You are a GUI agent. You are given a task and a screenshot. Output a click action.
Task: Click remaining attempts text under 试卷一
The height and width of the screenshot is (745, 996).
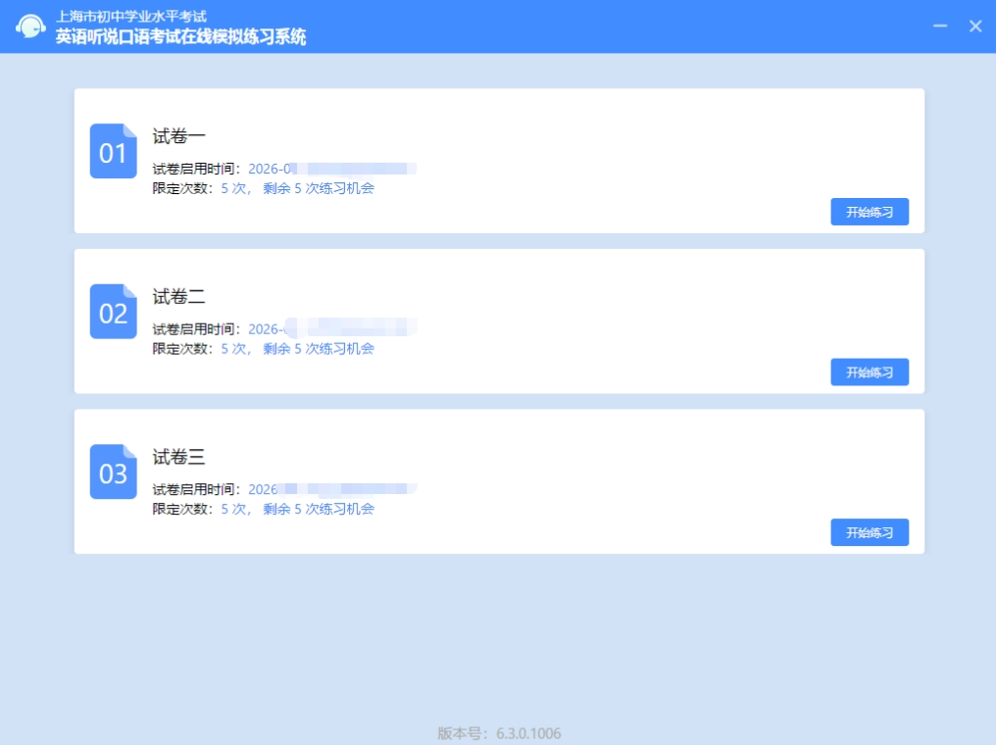tap(319, 188)
